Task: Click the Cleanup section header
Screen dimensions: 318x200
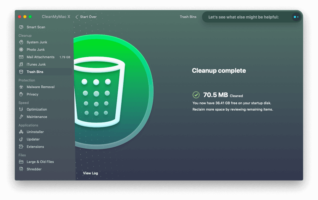Action: tap(25, 35)
